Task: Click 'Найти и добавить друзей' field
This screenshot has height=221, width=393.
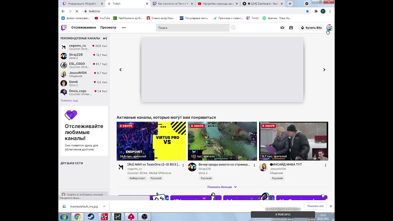Action: tap(84, 195)
